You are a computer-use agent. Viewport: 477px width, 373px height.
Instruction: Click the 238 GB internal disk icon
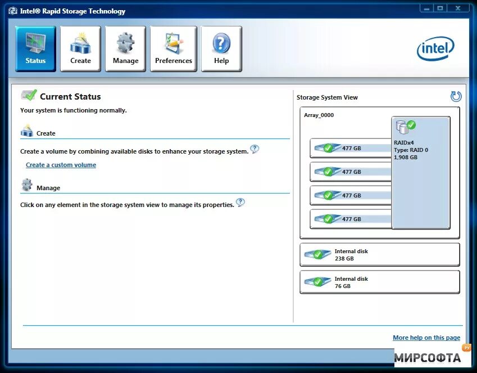[x=317, y=254]
